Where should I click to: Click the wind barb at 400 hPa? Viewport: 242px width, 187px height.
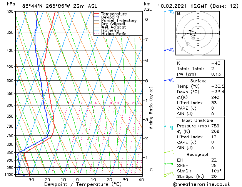point(169,50)
